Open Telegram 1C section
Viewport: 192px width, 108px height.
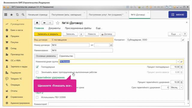(x=16, y=79)
